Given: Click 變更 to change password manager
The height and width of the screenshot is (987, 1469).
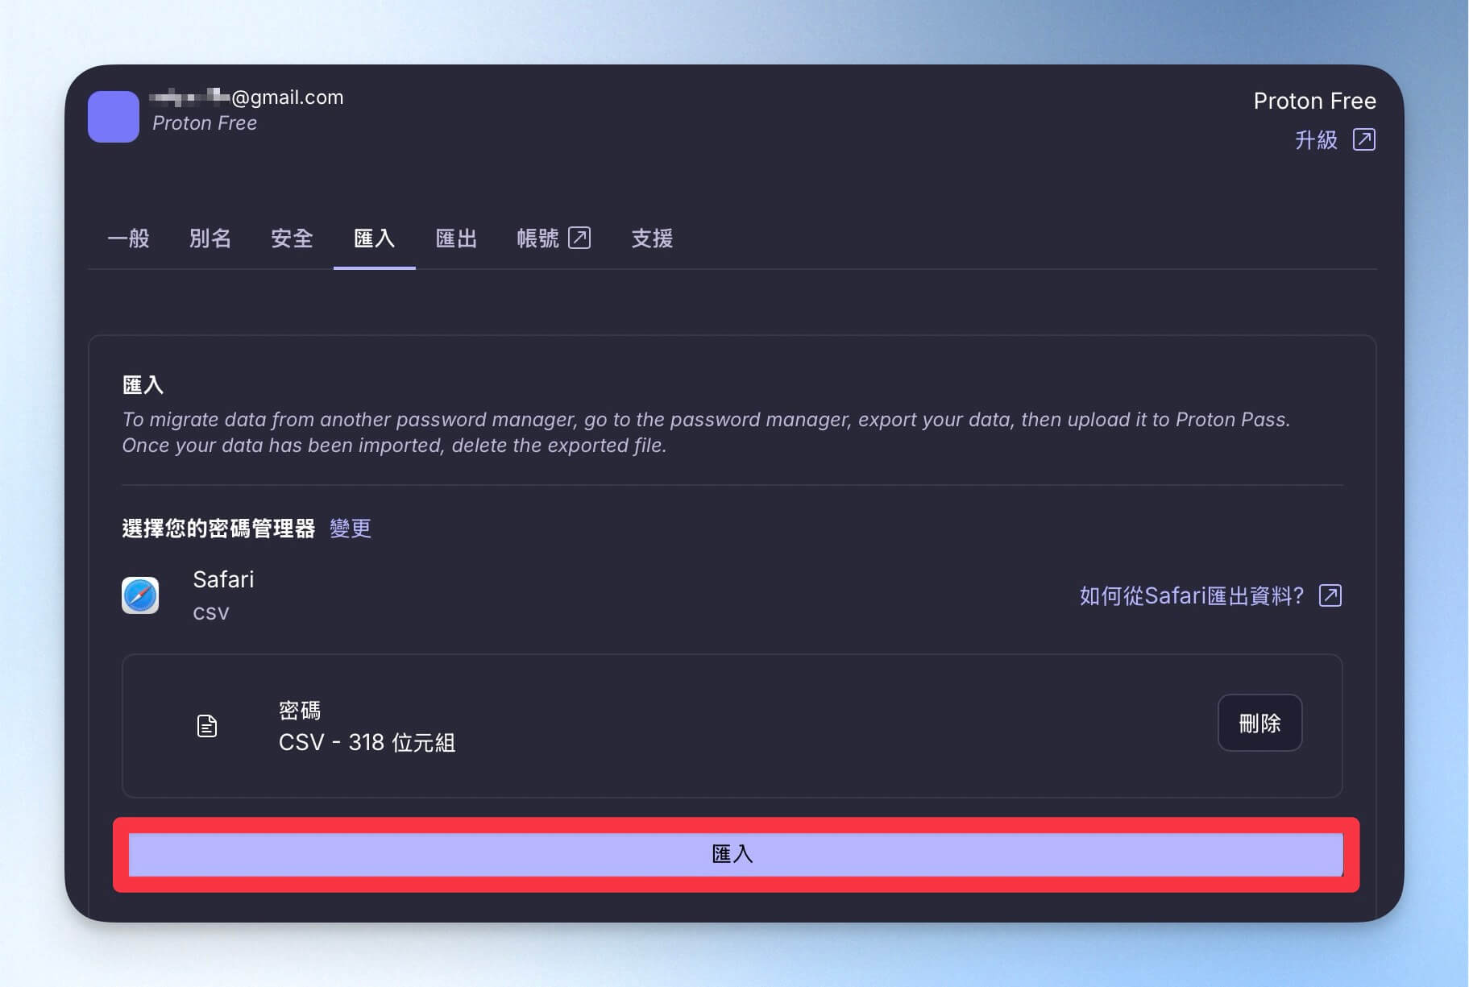Looking at the screenshot, I should 351,529.
